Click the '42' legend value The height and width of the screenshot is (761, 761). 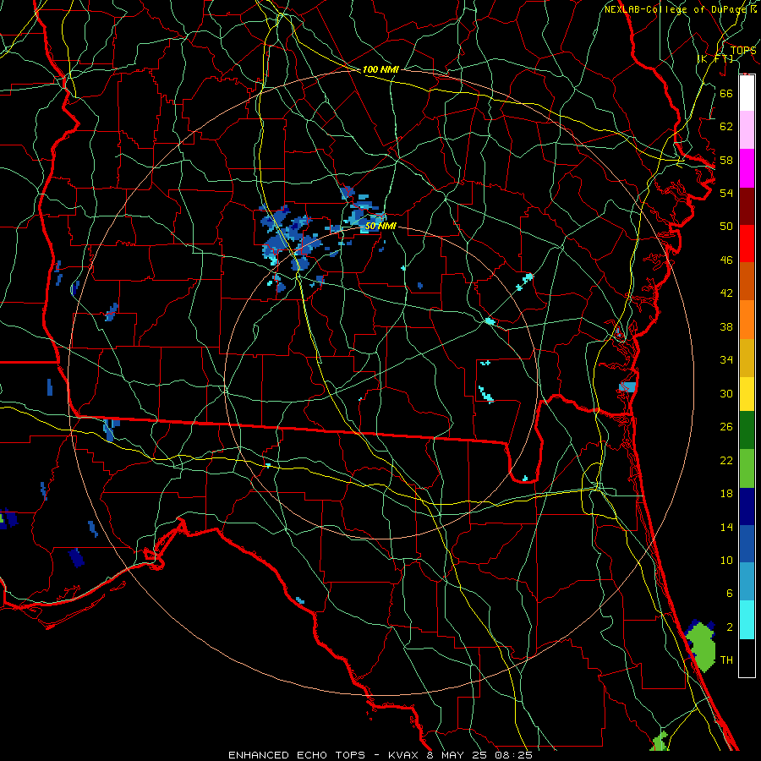(726, 293)
